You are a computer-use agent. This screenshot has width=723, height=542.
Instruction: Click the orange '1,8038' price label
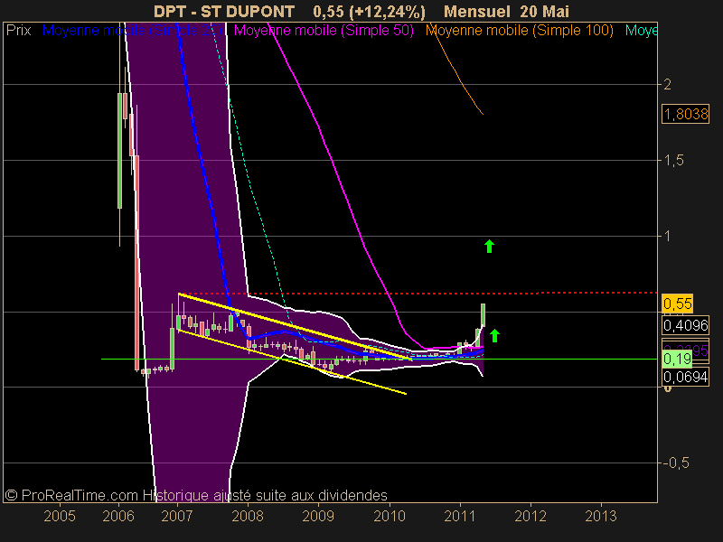tap(686, 114)
